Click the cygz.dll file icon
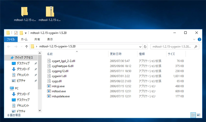The width and height of the screenshot is (206, 122). pos(49,81)
